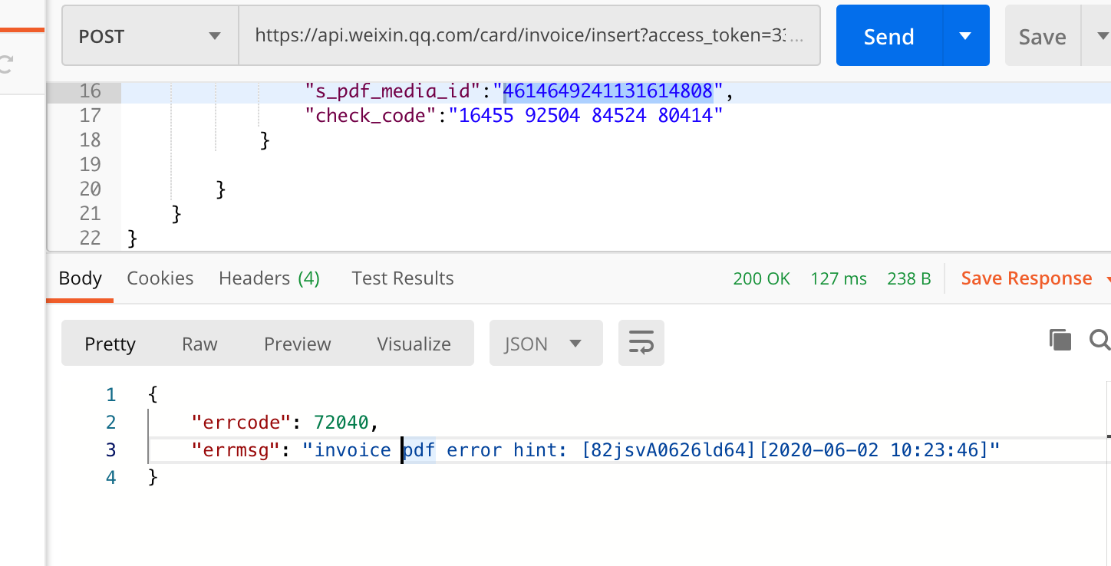Click line number 3 in response viewer
Viewport: 1111px width, 566px height.
coord(110,449)
